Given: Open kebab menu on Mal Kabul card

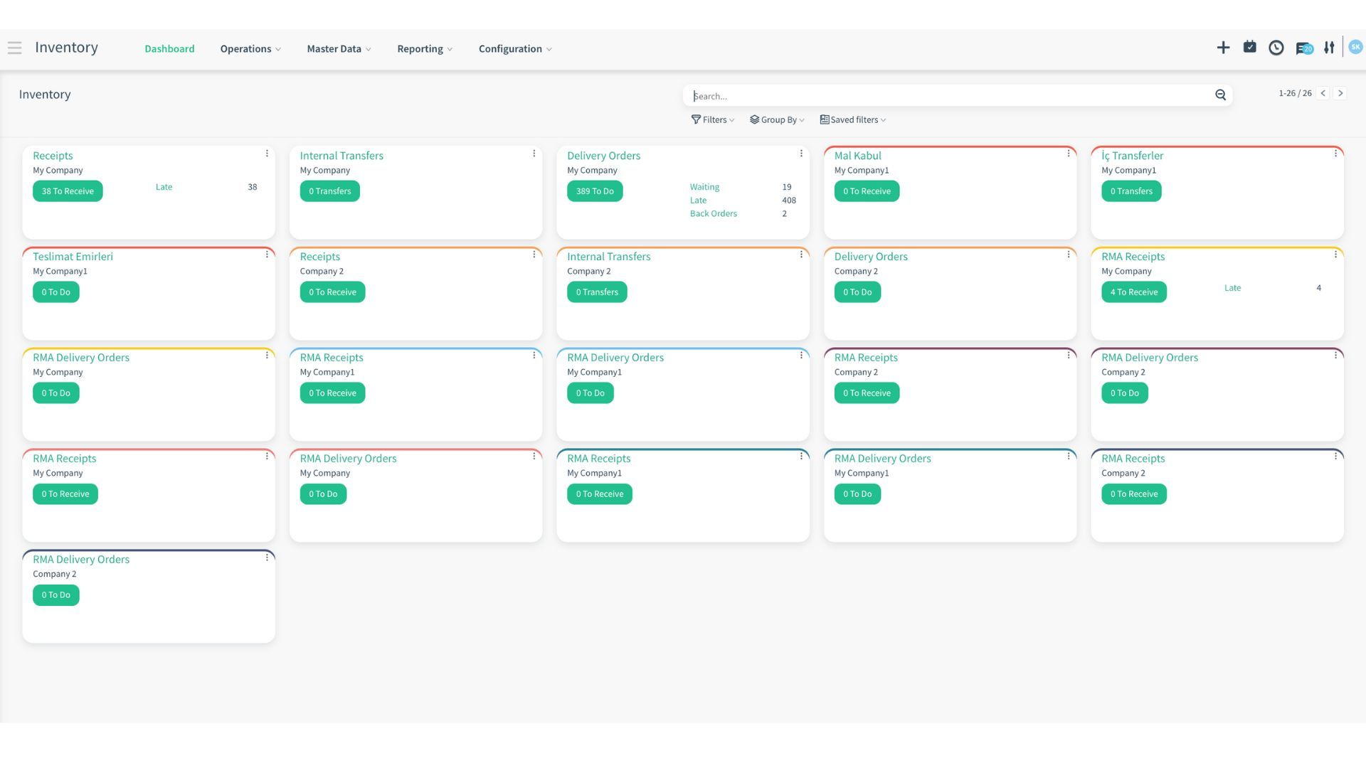Looking at the screenshot, I should pyautogui.click(x=1069, y=154).
